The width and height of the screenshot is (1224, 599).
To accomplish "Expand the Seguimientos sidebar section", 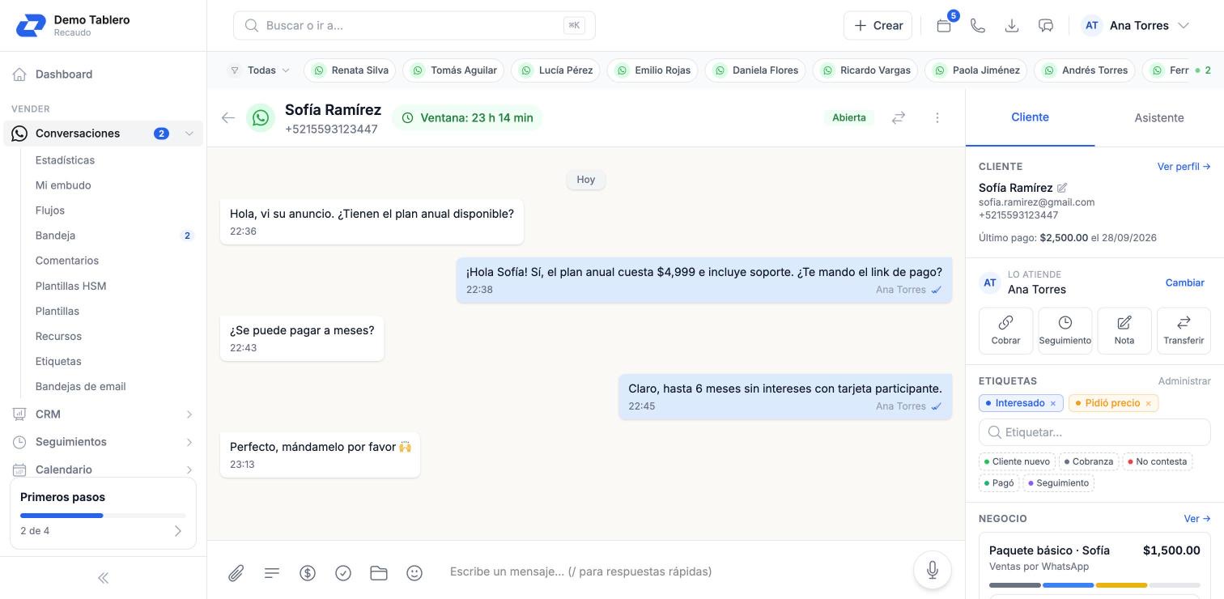I will (x=189, y=442).
